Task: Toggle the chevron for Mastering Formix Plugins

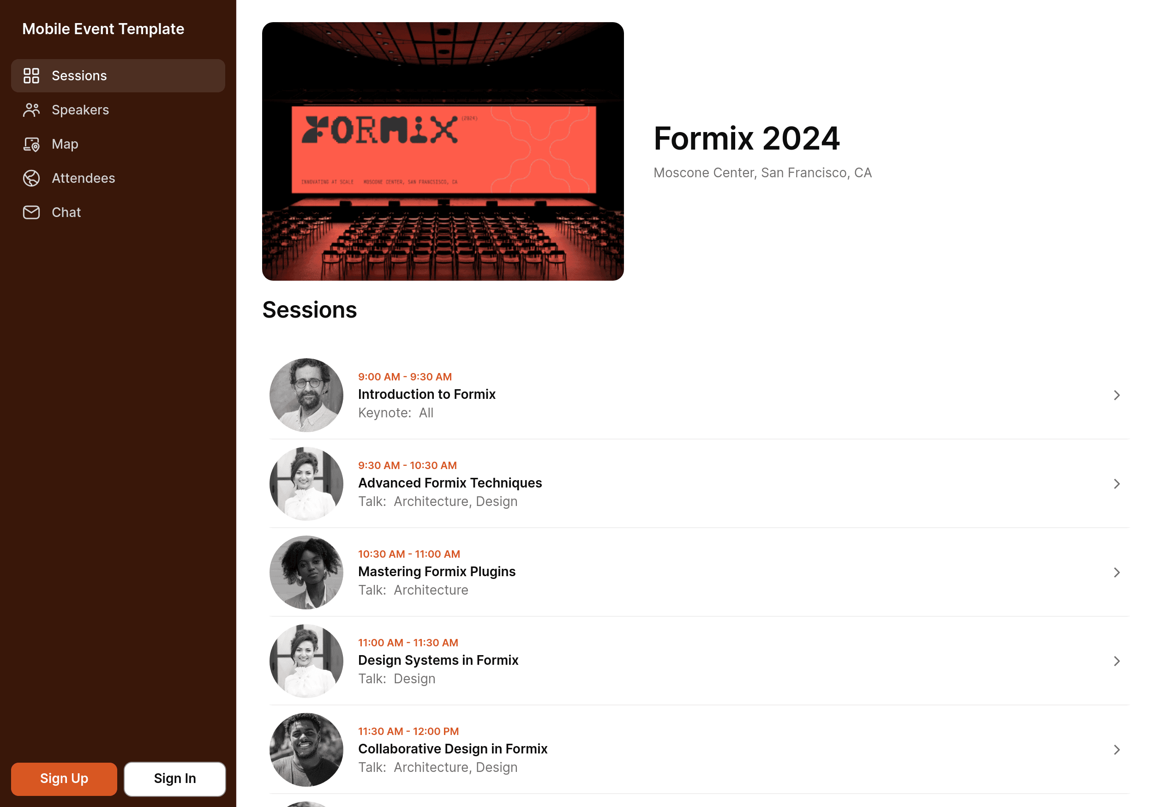Action: tap(1115, 572)
